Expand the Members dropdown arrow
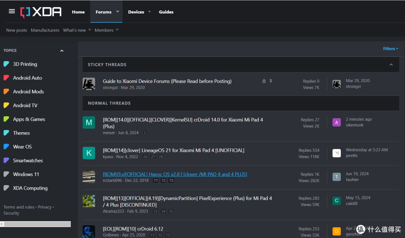405x238 pixels. click(117, 30)
